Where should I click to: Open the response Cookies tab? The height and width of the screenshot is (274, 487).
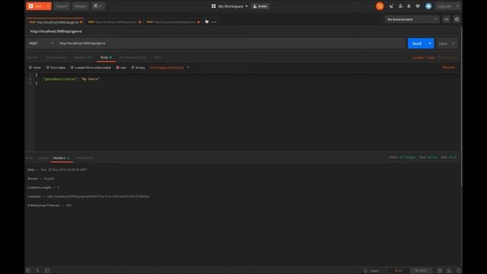pos(43,158)
